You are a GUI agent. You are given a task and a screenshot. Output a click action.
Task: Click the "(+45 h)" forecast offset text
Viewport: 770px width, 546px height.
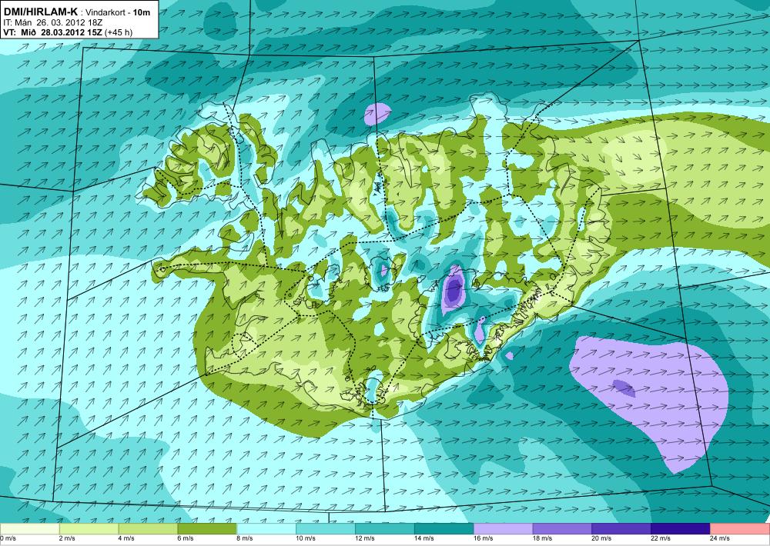point(119,33)
